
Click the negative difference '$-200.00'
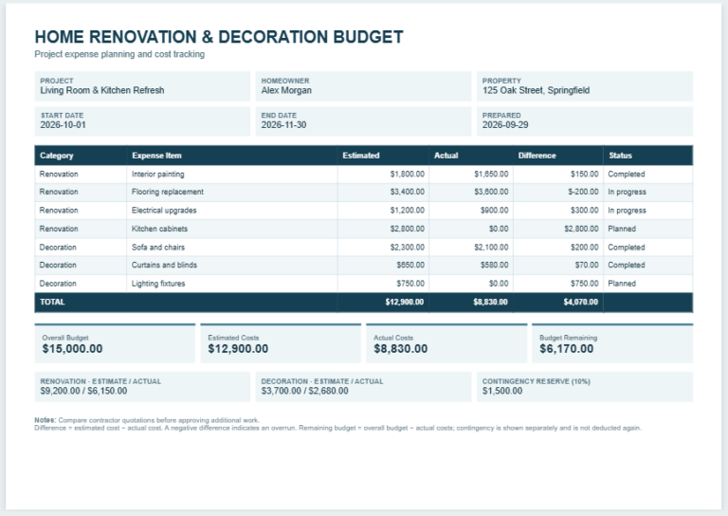583,192
